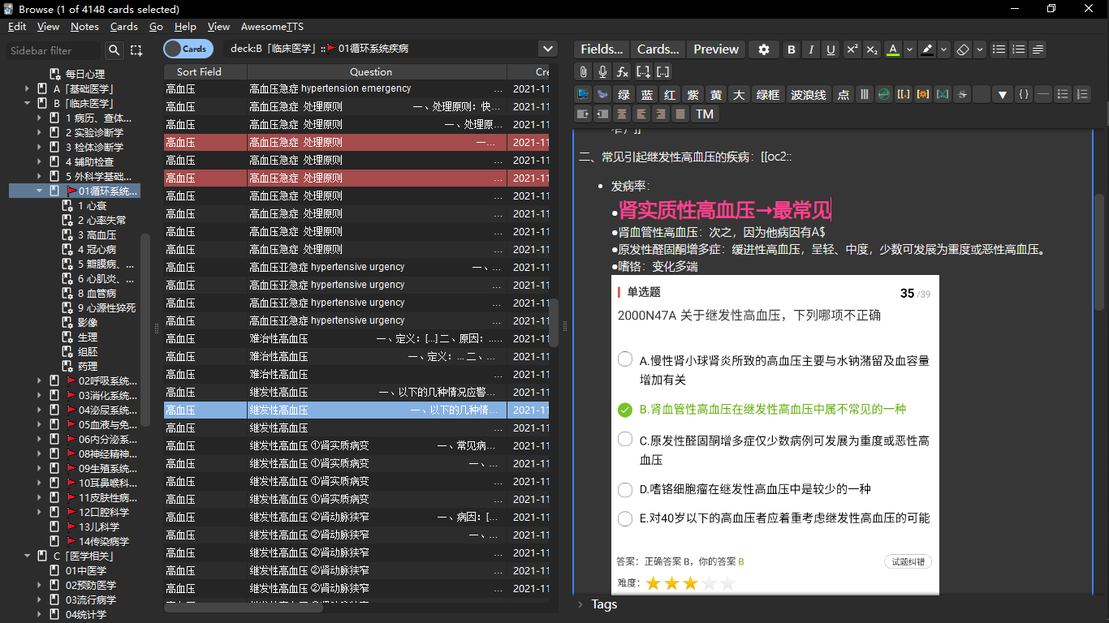Open the AwesomeTTS menu
Viewport: 1109px width, 623px height.
pos(272,27)
